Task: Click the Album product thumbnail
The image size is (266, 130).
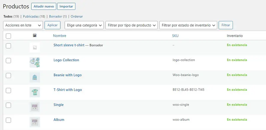Action: coord(35,122)
